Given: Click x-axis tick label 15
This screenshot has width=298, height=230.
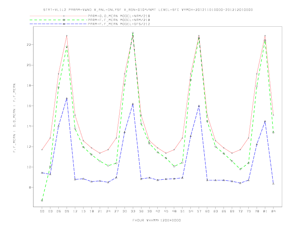Looking at the screenshot, I should pyautogui.click(x=83, y=211).
